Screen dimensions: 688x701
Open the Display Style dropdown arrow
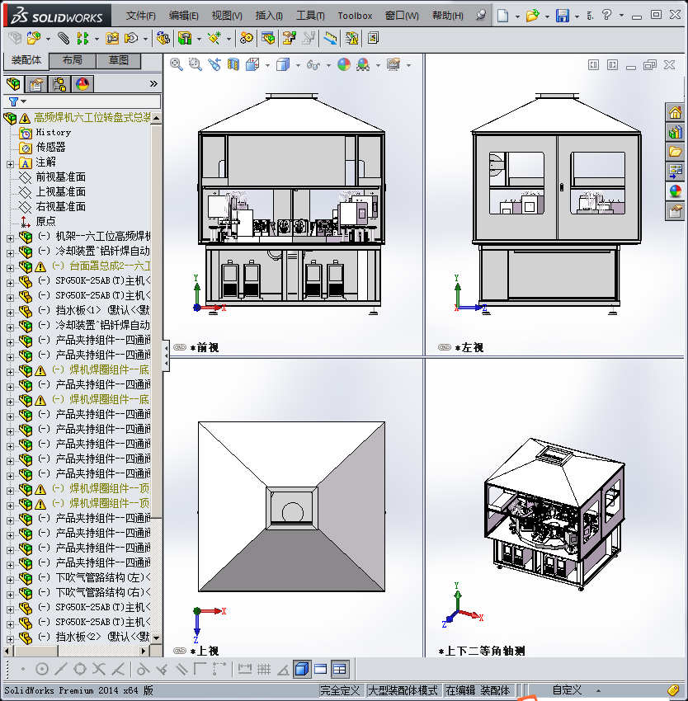click(298, 65)
